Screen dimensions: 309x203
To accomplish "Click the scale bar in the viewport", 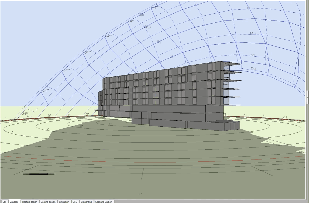I will [38, 174].
